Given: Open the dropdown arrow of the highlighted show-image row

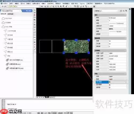Looking at the screenshot, I should point(126,82).
